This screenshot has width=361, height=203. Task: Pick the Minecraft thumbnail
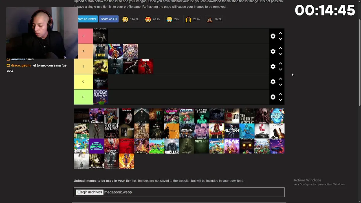point(157,146)
